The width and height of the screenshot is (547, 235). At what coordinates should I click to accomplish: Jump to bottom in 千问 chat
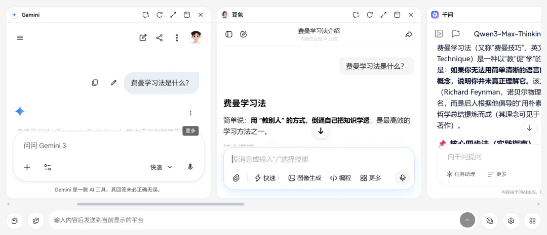click(529, 128)
